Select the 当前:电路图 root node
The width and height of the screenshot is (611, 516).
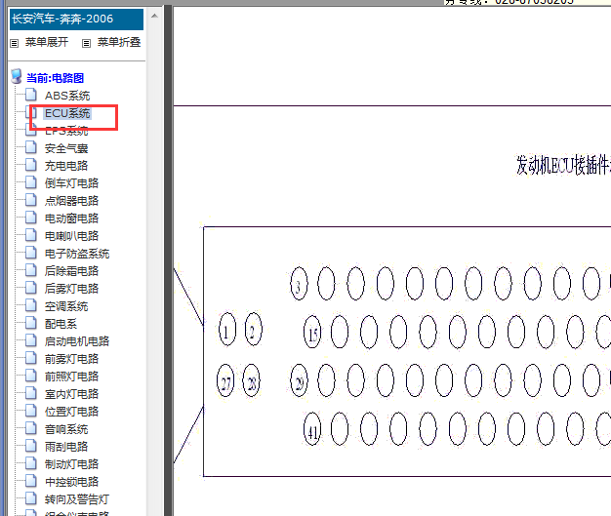55,78
